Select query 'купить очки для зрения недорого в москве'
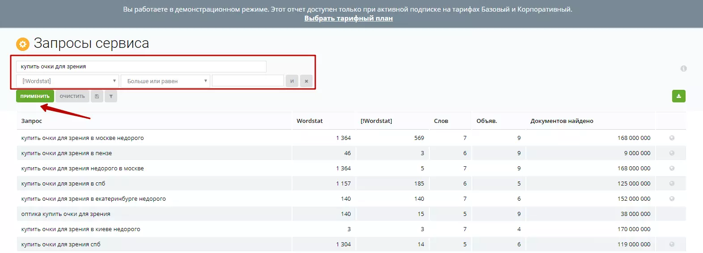Image resolution: width=703 pixels, height=253 pixels. 82,169
